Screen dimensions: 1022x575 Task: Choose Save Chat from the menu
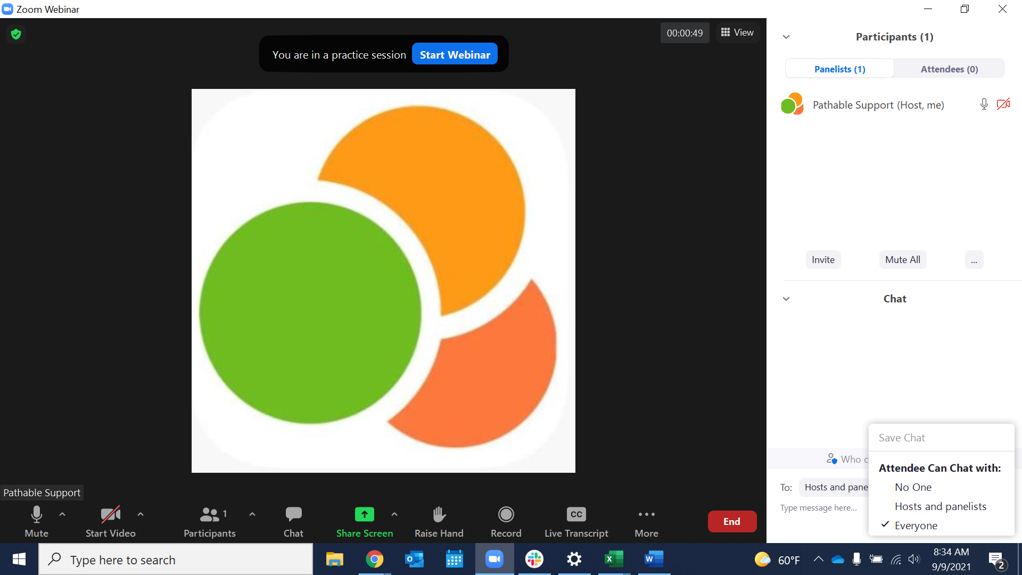pos(902,438)
